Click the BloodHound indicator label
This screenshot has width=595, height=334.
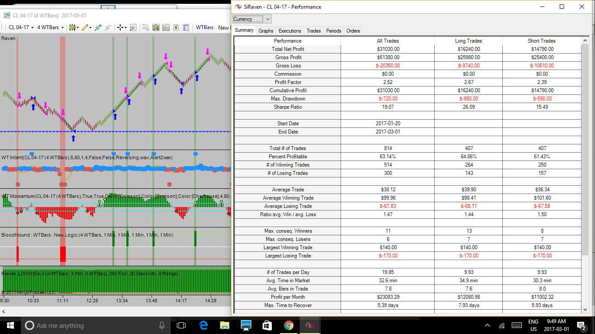pyautogui.click(x=87, y=235)
